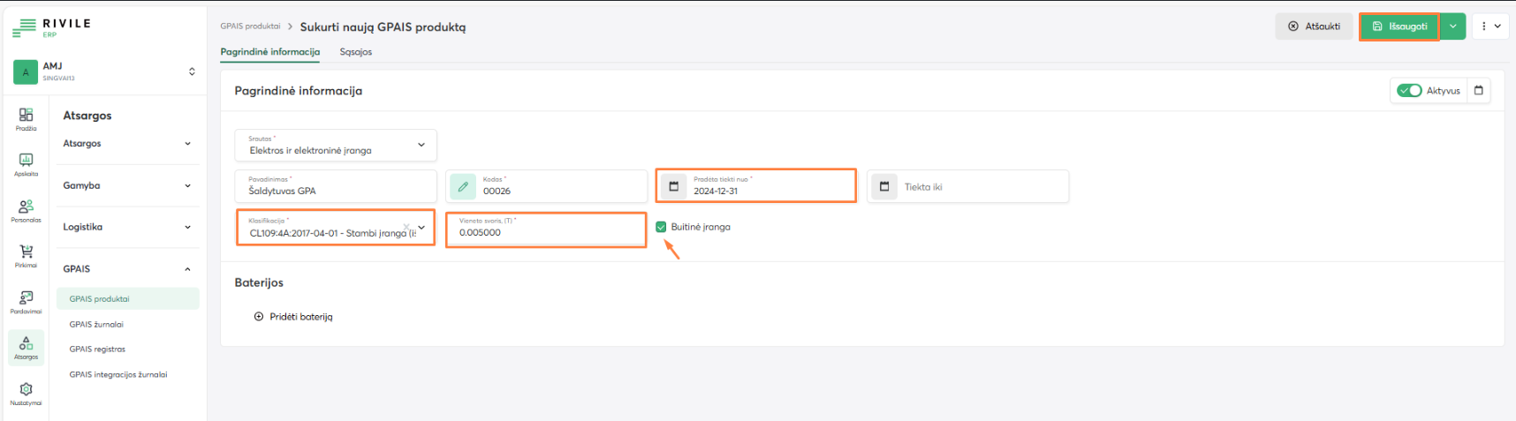Uncheck the Buitinė įranga checkbox

click(661, 227)
